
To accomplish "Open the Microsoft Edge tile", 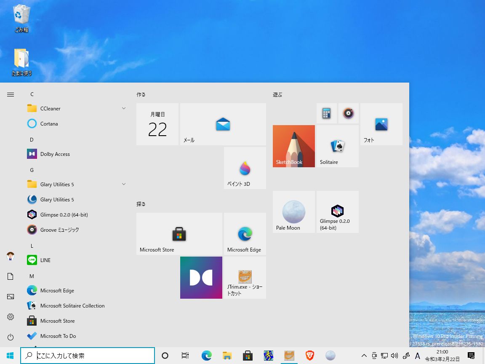I will (x=245, y=234).
